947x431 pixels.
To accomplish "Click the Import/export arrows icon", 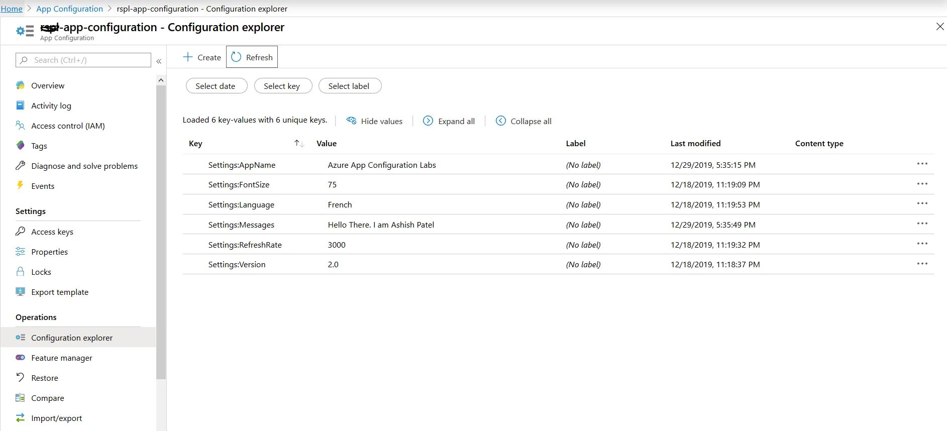I will 20,418.
